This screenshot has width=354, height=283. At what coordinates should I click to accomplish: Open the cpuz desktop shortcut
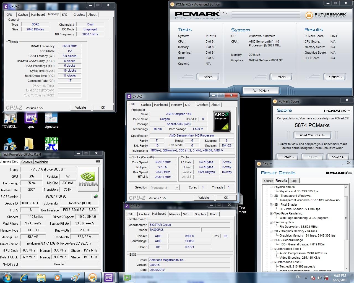[x=31, y=121]
